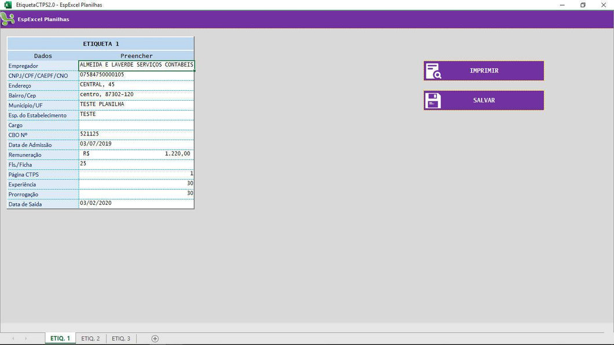This screenshot has height=345, width=614.
Task: Select the Remuneração field R$ 1.220,00
Action: point(136,155)
